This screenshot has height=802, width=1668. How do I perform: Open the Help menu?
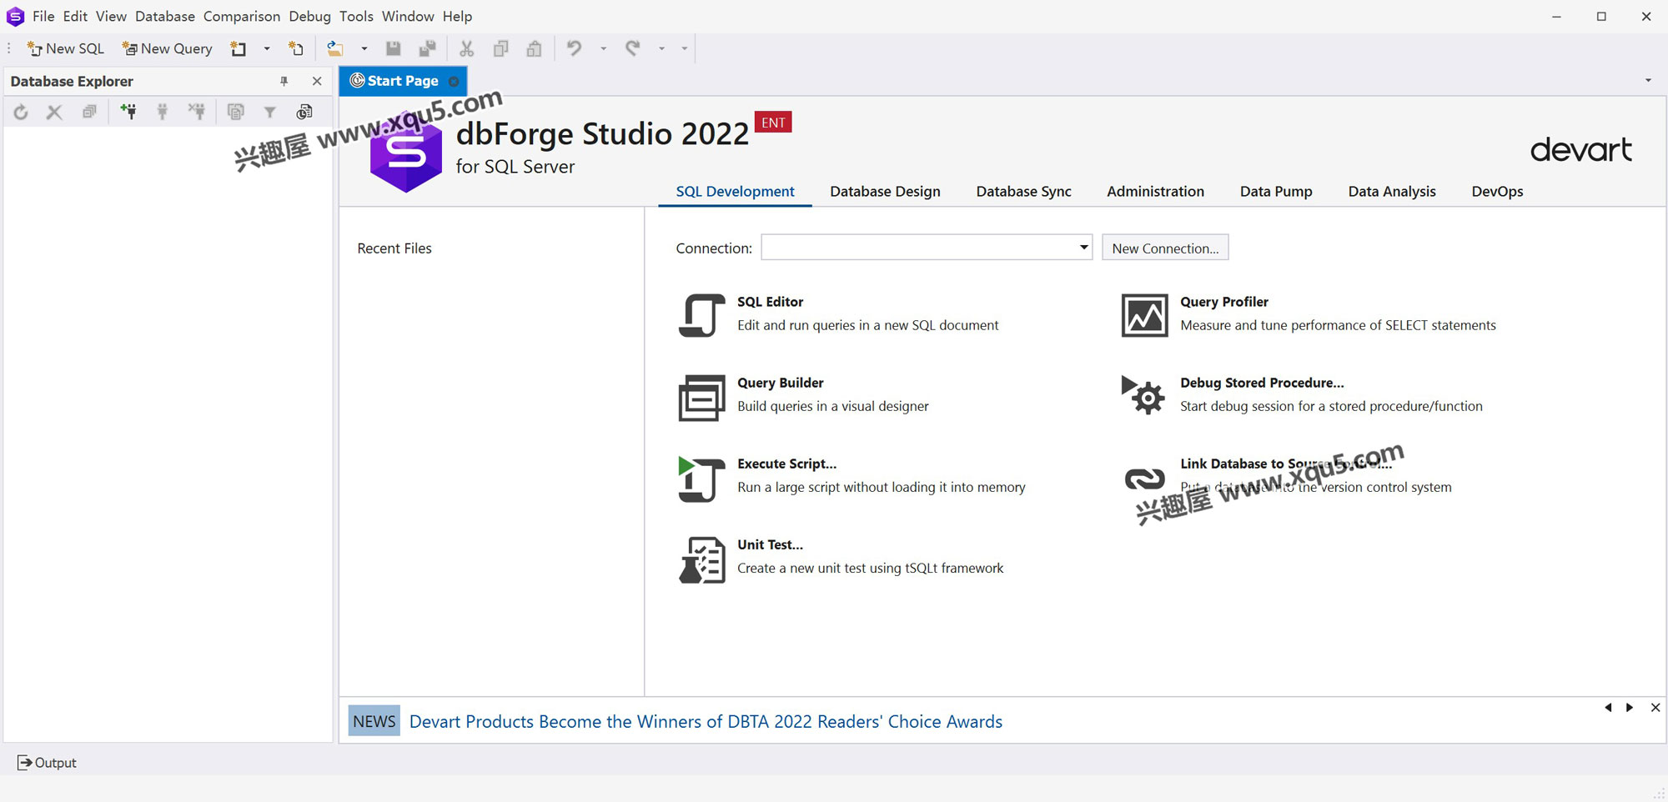457,16
